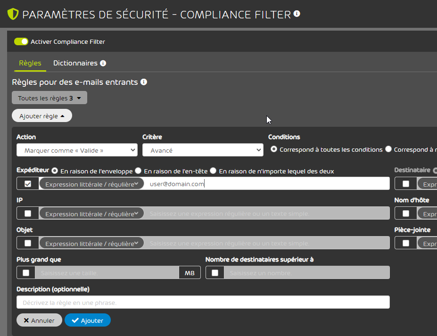Viewport: 437px width, 336px height.
Task: Choose 'Correspond à toutes les conditions'
Action: tap(274, 149)
